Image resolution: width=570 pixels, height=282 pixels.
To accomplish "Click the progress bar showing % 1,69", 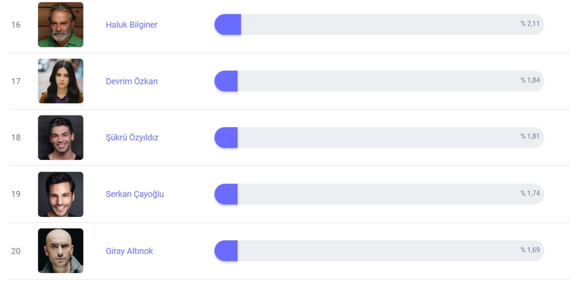I will (x=379, y=251).
